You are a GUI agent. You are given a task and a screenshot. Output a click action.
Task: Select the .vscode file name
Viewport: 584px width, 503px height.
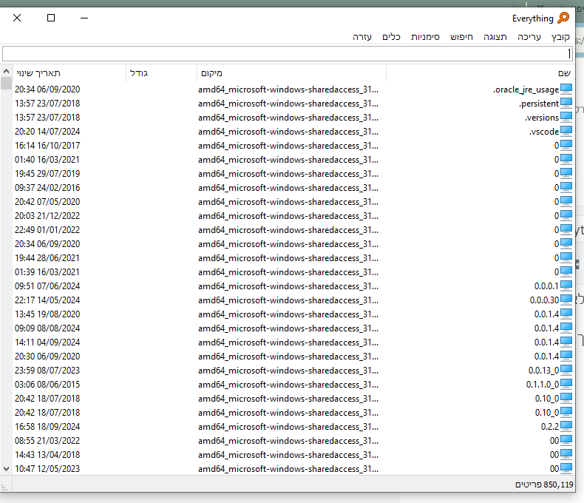click(x=544, y=132)
